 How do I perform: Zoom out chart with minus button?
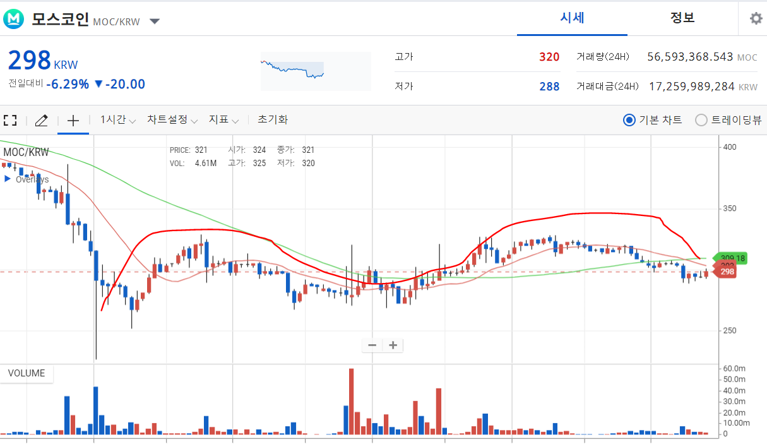[x=372, y=345]
